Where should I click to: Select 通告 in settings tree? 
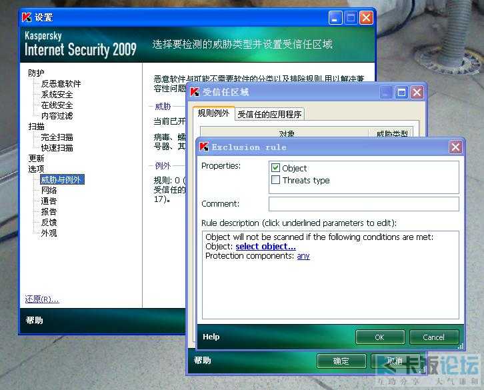tap(49, 201)
